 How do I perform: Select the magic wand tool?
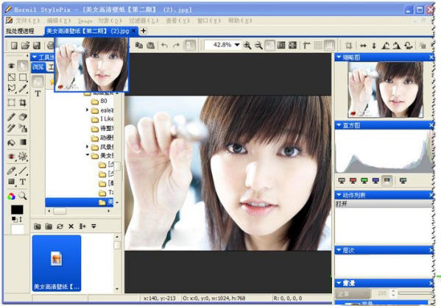pos(23,88)
